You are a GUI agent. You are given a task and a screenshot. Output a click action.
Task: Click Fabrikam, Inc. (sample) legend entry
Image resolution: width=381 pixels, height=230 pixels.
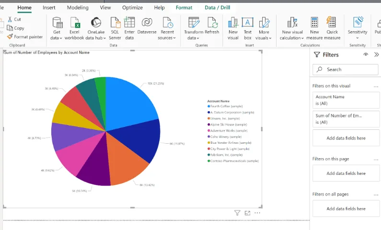[x=225, y=155]
